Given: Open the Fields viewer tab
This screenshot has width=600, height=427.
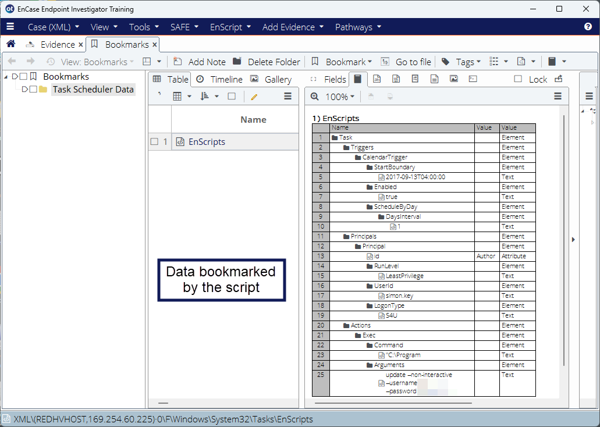Looking at the screenshot, I should 328,79.
